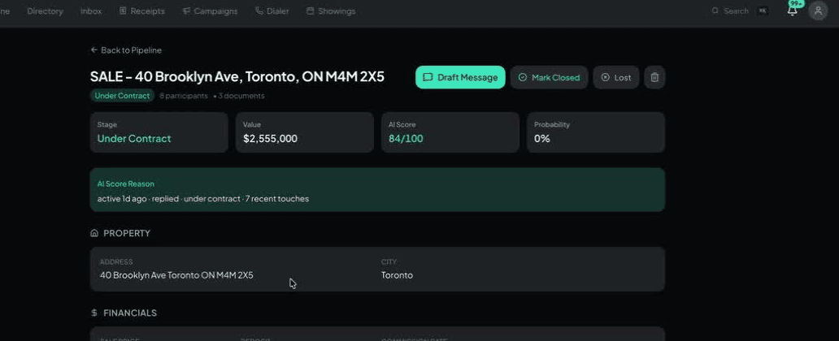Screen dimensions: 839x341
Task: Click the 3 documents text
Action: click(239, 96)
